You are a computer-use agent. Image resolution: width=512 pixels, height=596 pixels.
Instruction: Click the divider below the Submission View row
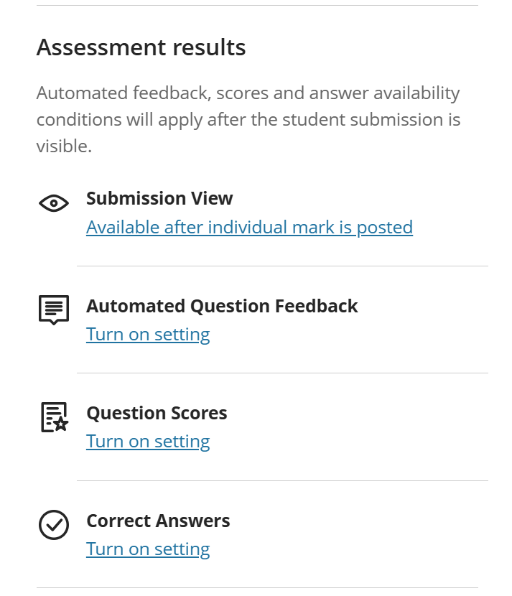[x=282, y=266]
